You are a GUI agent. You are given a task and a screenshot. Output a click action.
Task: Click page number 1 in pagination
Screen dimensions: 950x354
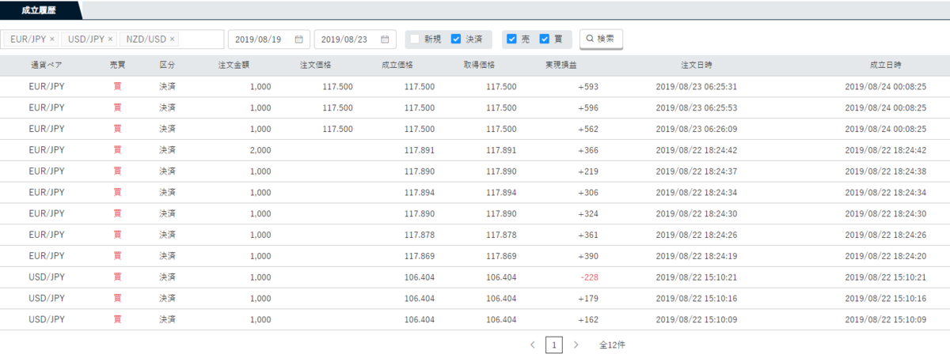pyautogui.click(x=554, y=345)
